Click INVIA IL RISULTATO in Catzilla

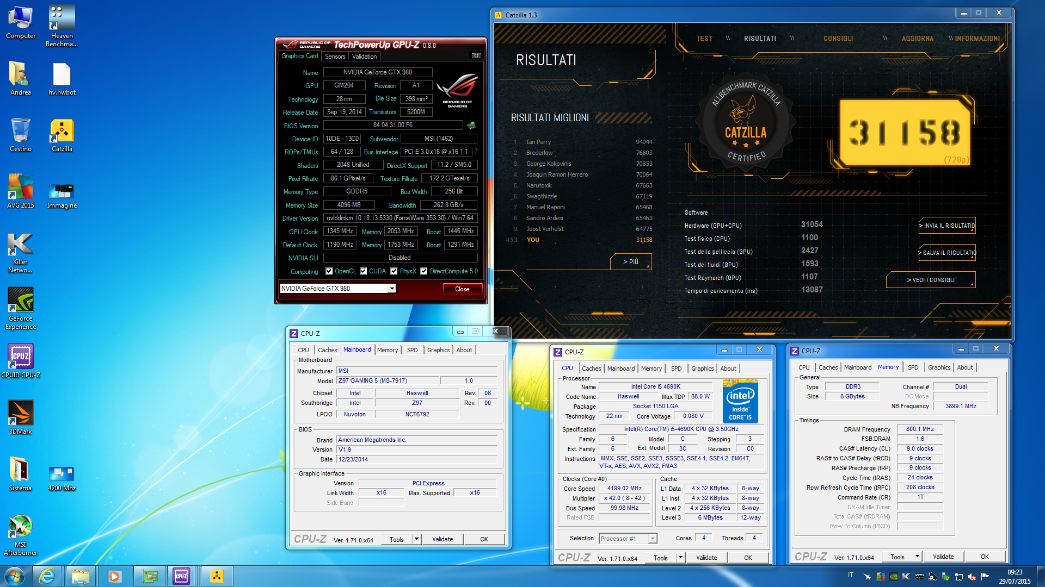[x=948, y=226]
